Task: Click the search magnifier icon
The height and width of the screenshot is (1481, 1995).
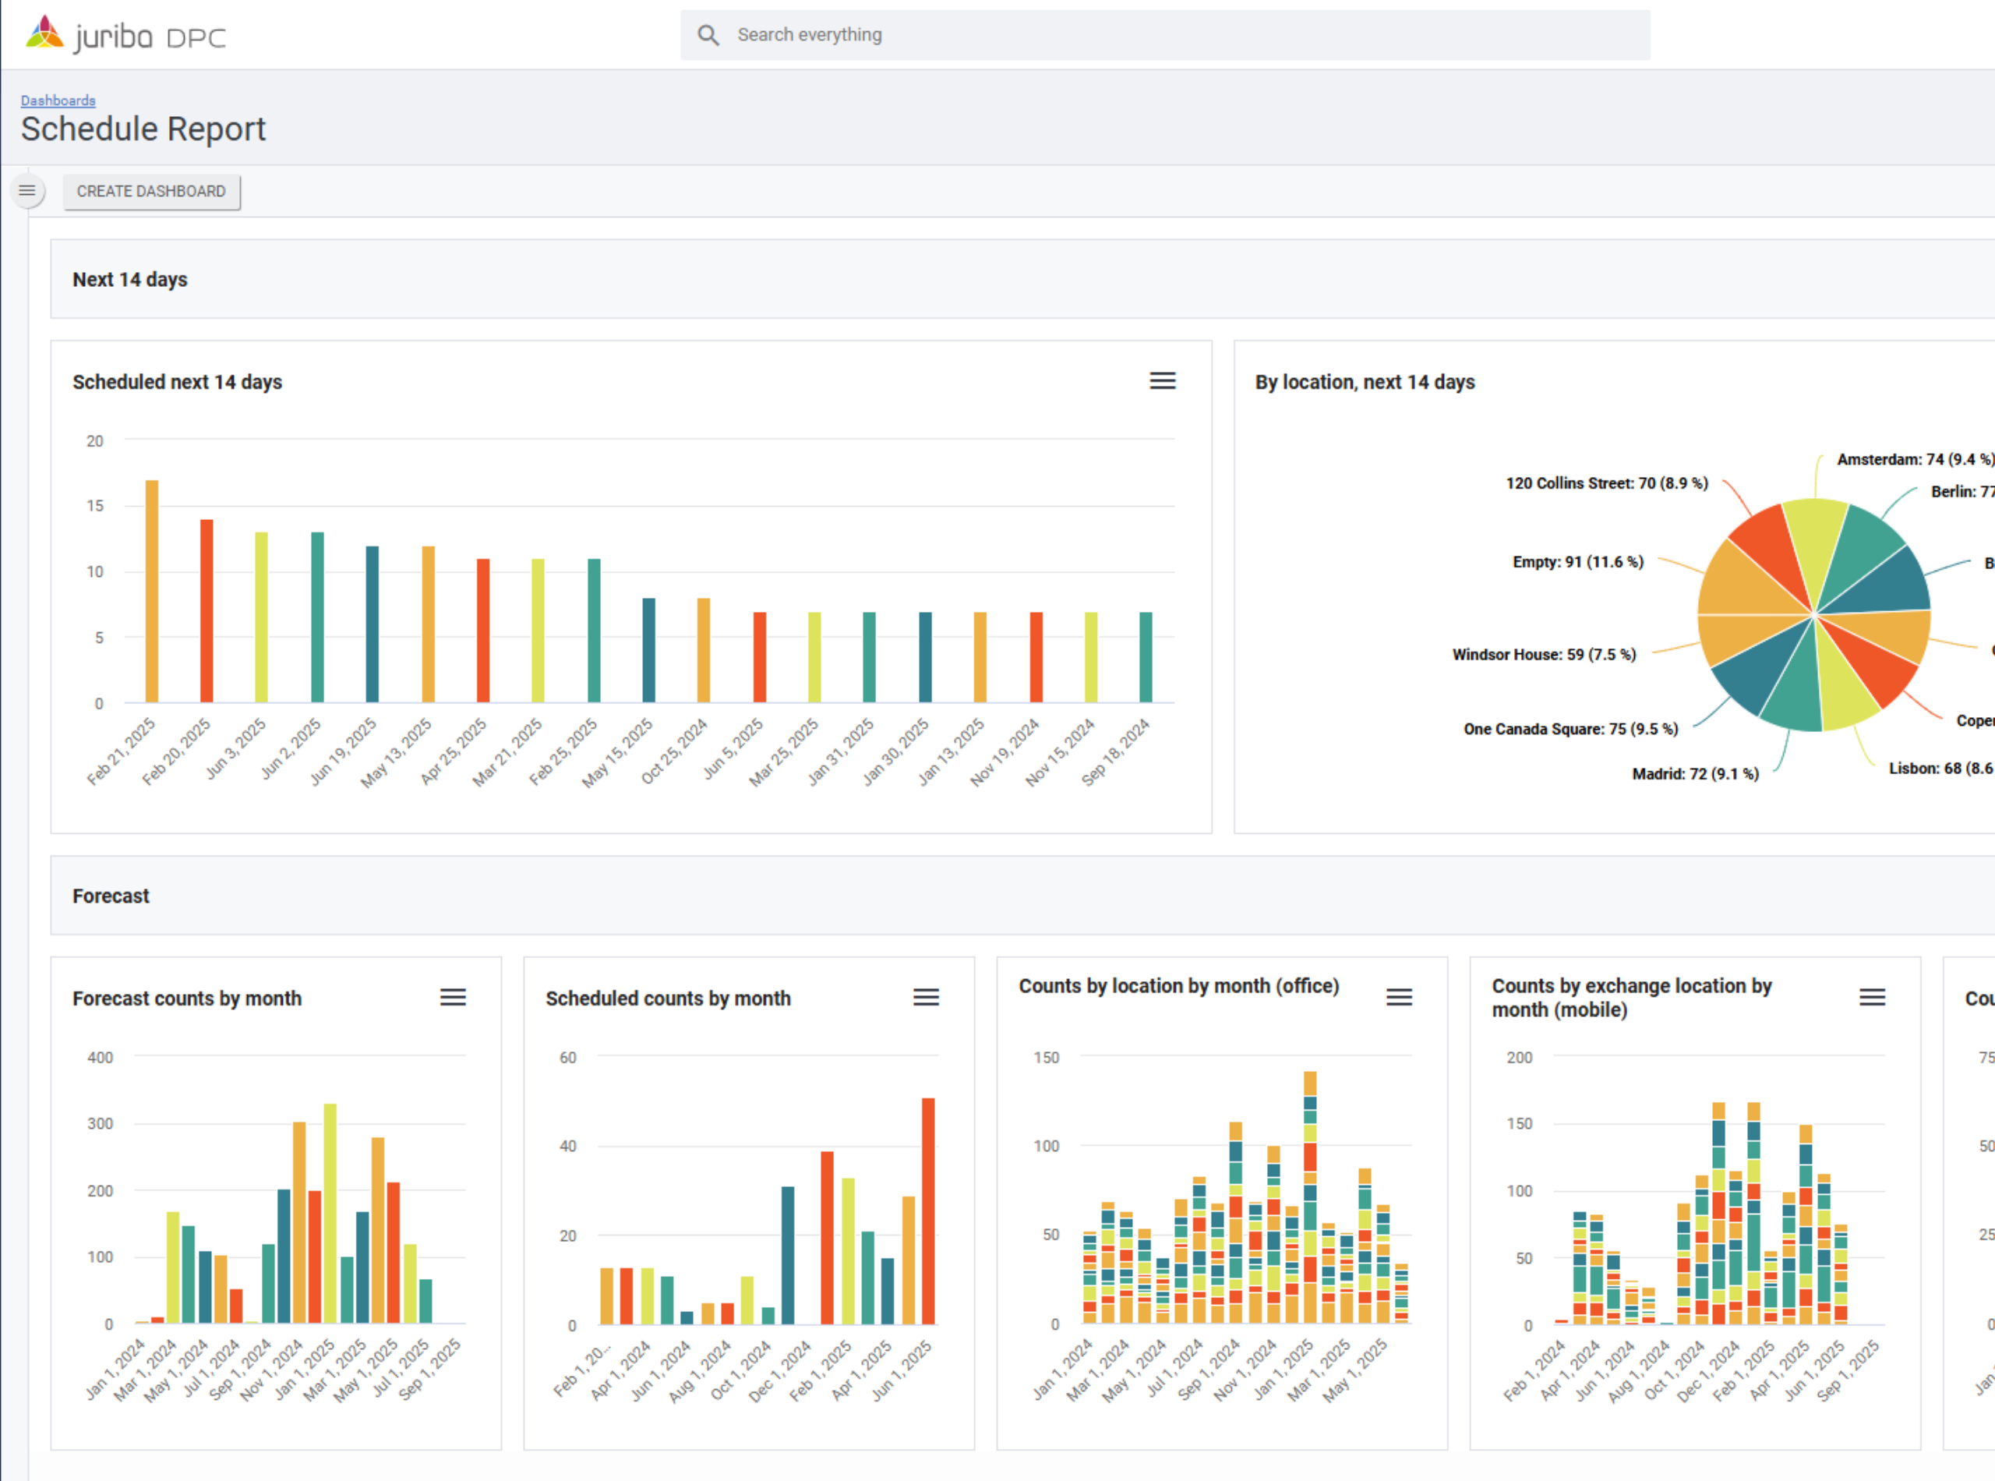Action: pyautogui.click(x=708, y=35)
